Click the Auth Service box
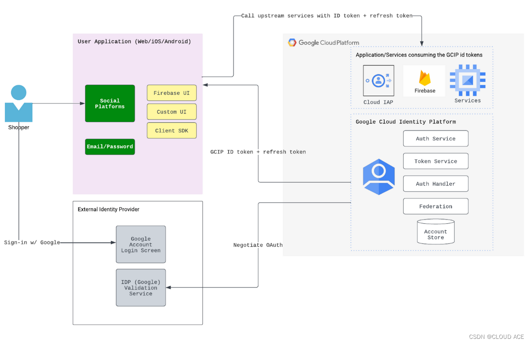Image resolution: width=530 pixels, height=343 pixels. click(436, 139)
